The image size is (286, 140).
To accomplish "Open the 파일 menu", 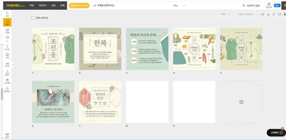I will [32, 5].
